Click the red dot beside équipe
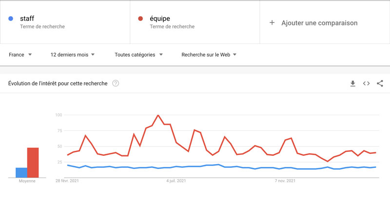Screen dimensions: 390x207 click(141, 19)
